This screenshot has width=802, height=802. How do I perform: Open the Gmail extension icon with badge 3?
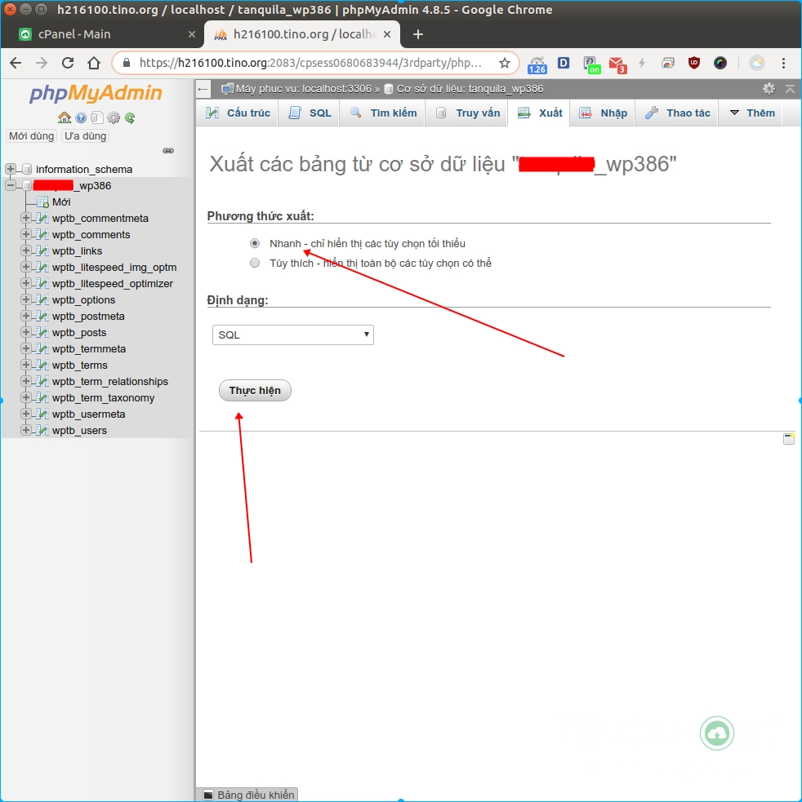click(617, 64)
